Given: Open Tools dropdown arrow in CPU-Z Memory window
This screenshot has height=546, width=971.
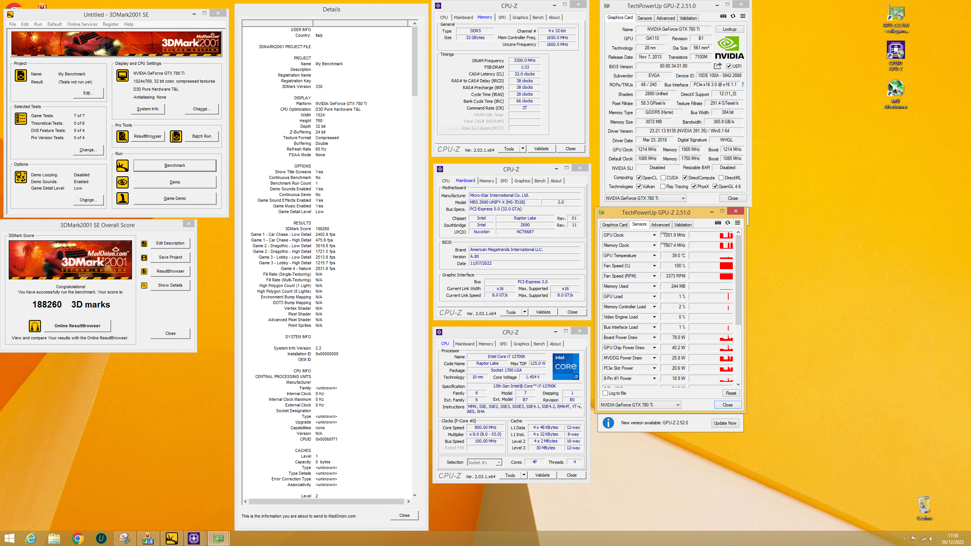Looking at the screenshot, I should 523,149.
